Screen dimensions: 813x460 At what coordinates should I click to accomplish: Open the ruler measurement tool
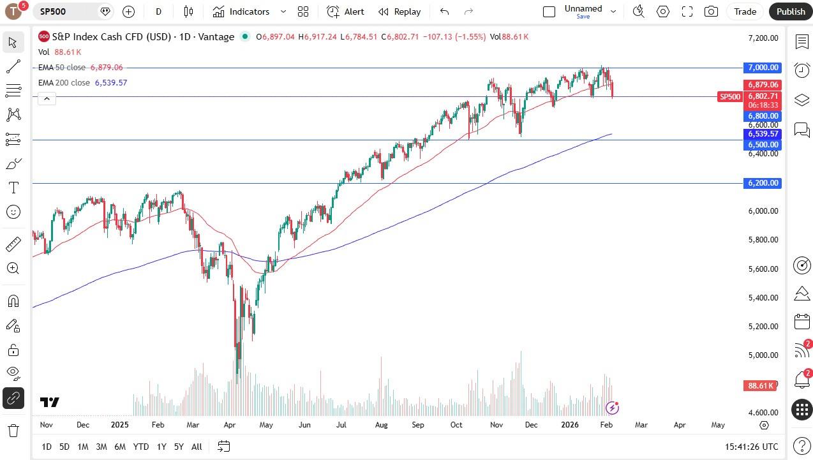13,244
